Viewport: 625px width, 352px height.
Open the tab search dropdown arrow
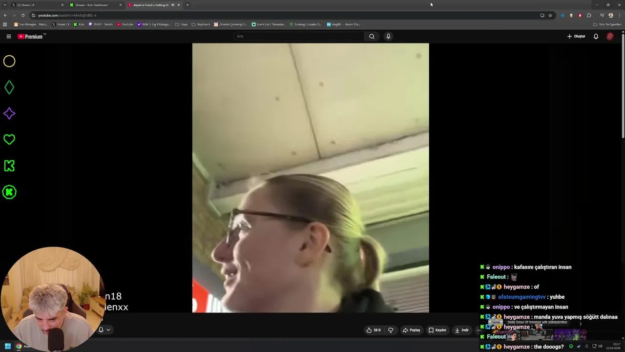tap(5, 5)
